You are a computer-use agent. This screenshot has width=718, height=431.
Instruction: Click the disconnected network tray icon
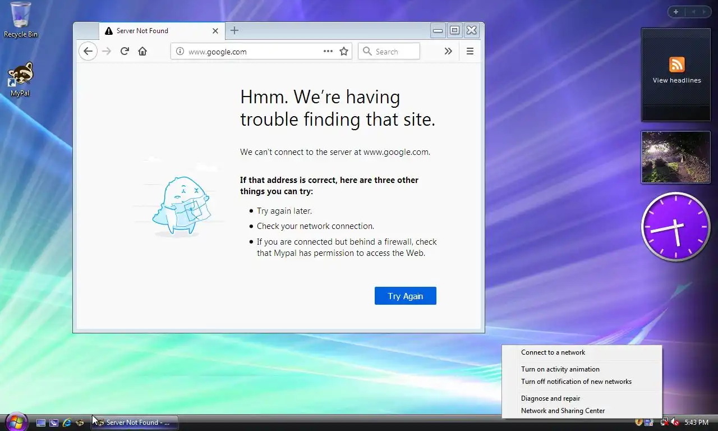click(x=664, y=422)
